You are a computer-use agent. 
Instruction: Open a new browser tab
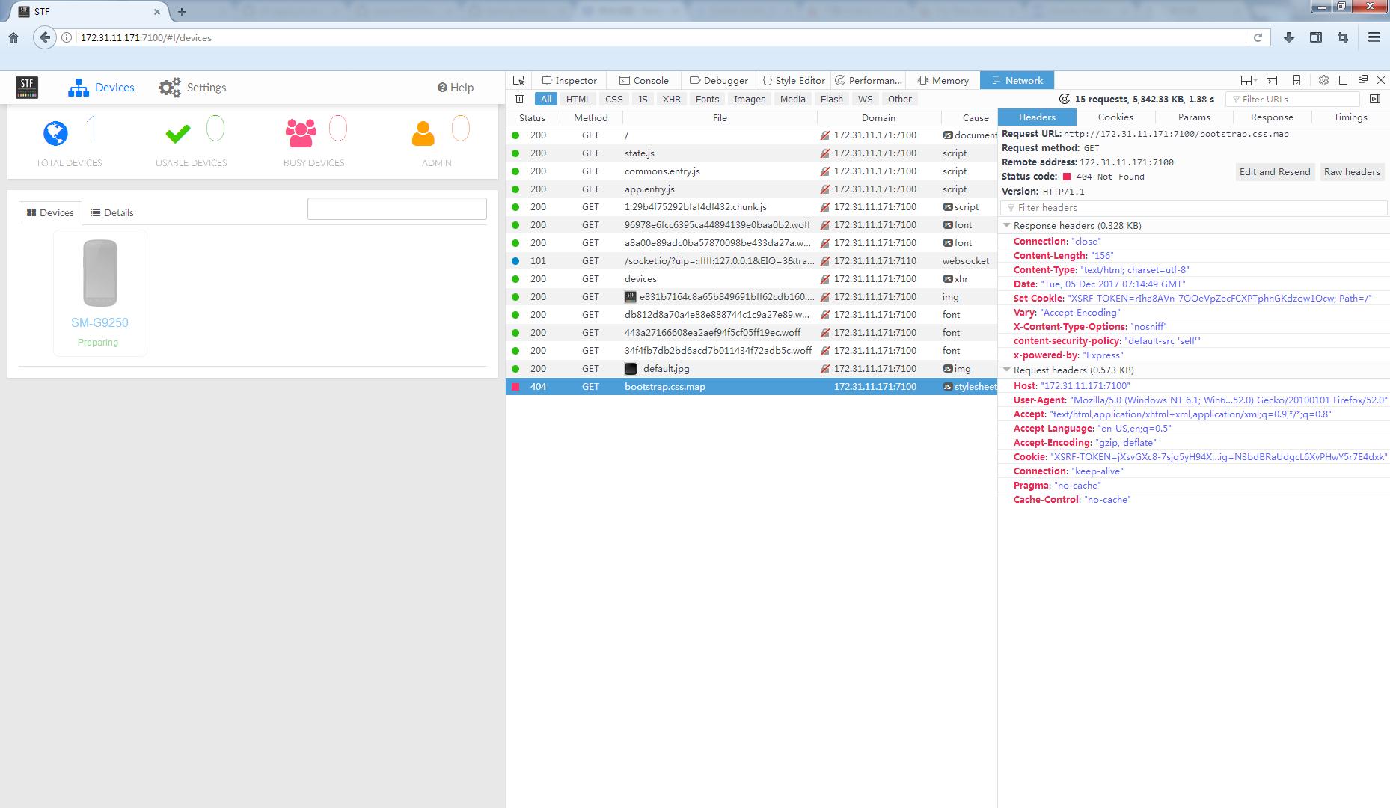(x=182, y=12)
